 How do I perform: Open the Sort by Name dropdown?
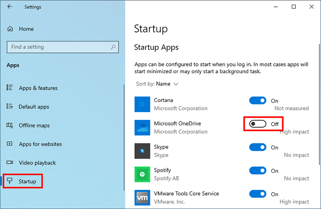click(157, 84)
